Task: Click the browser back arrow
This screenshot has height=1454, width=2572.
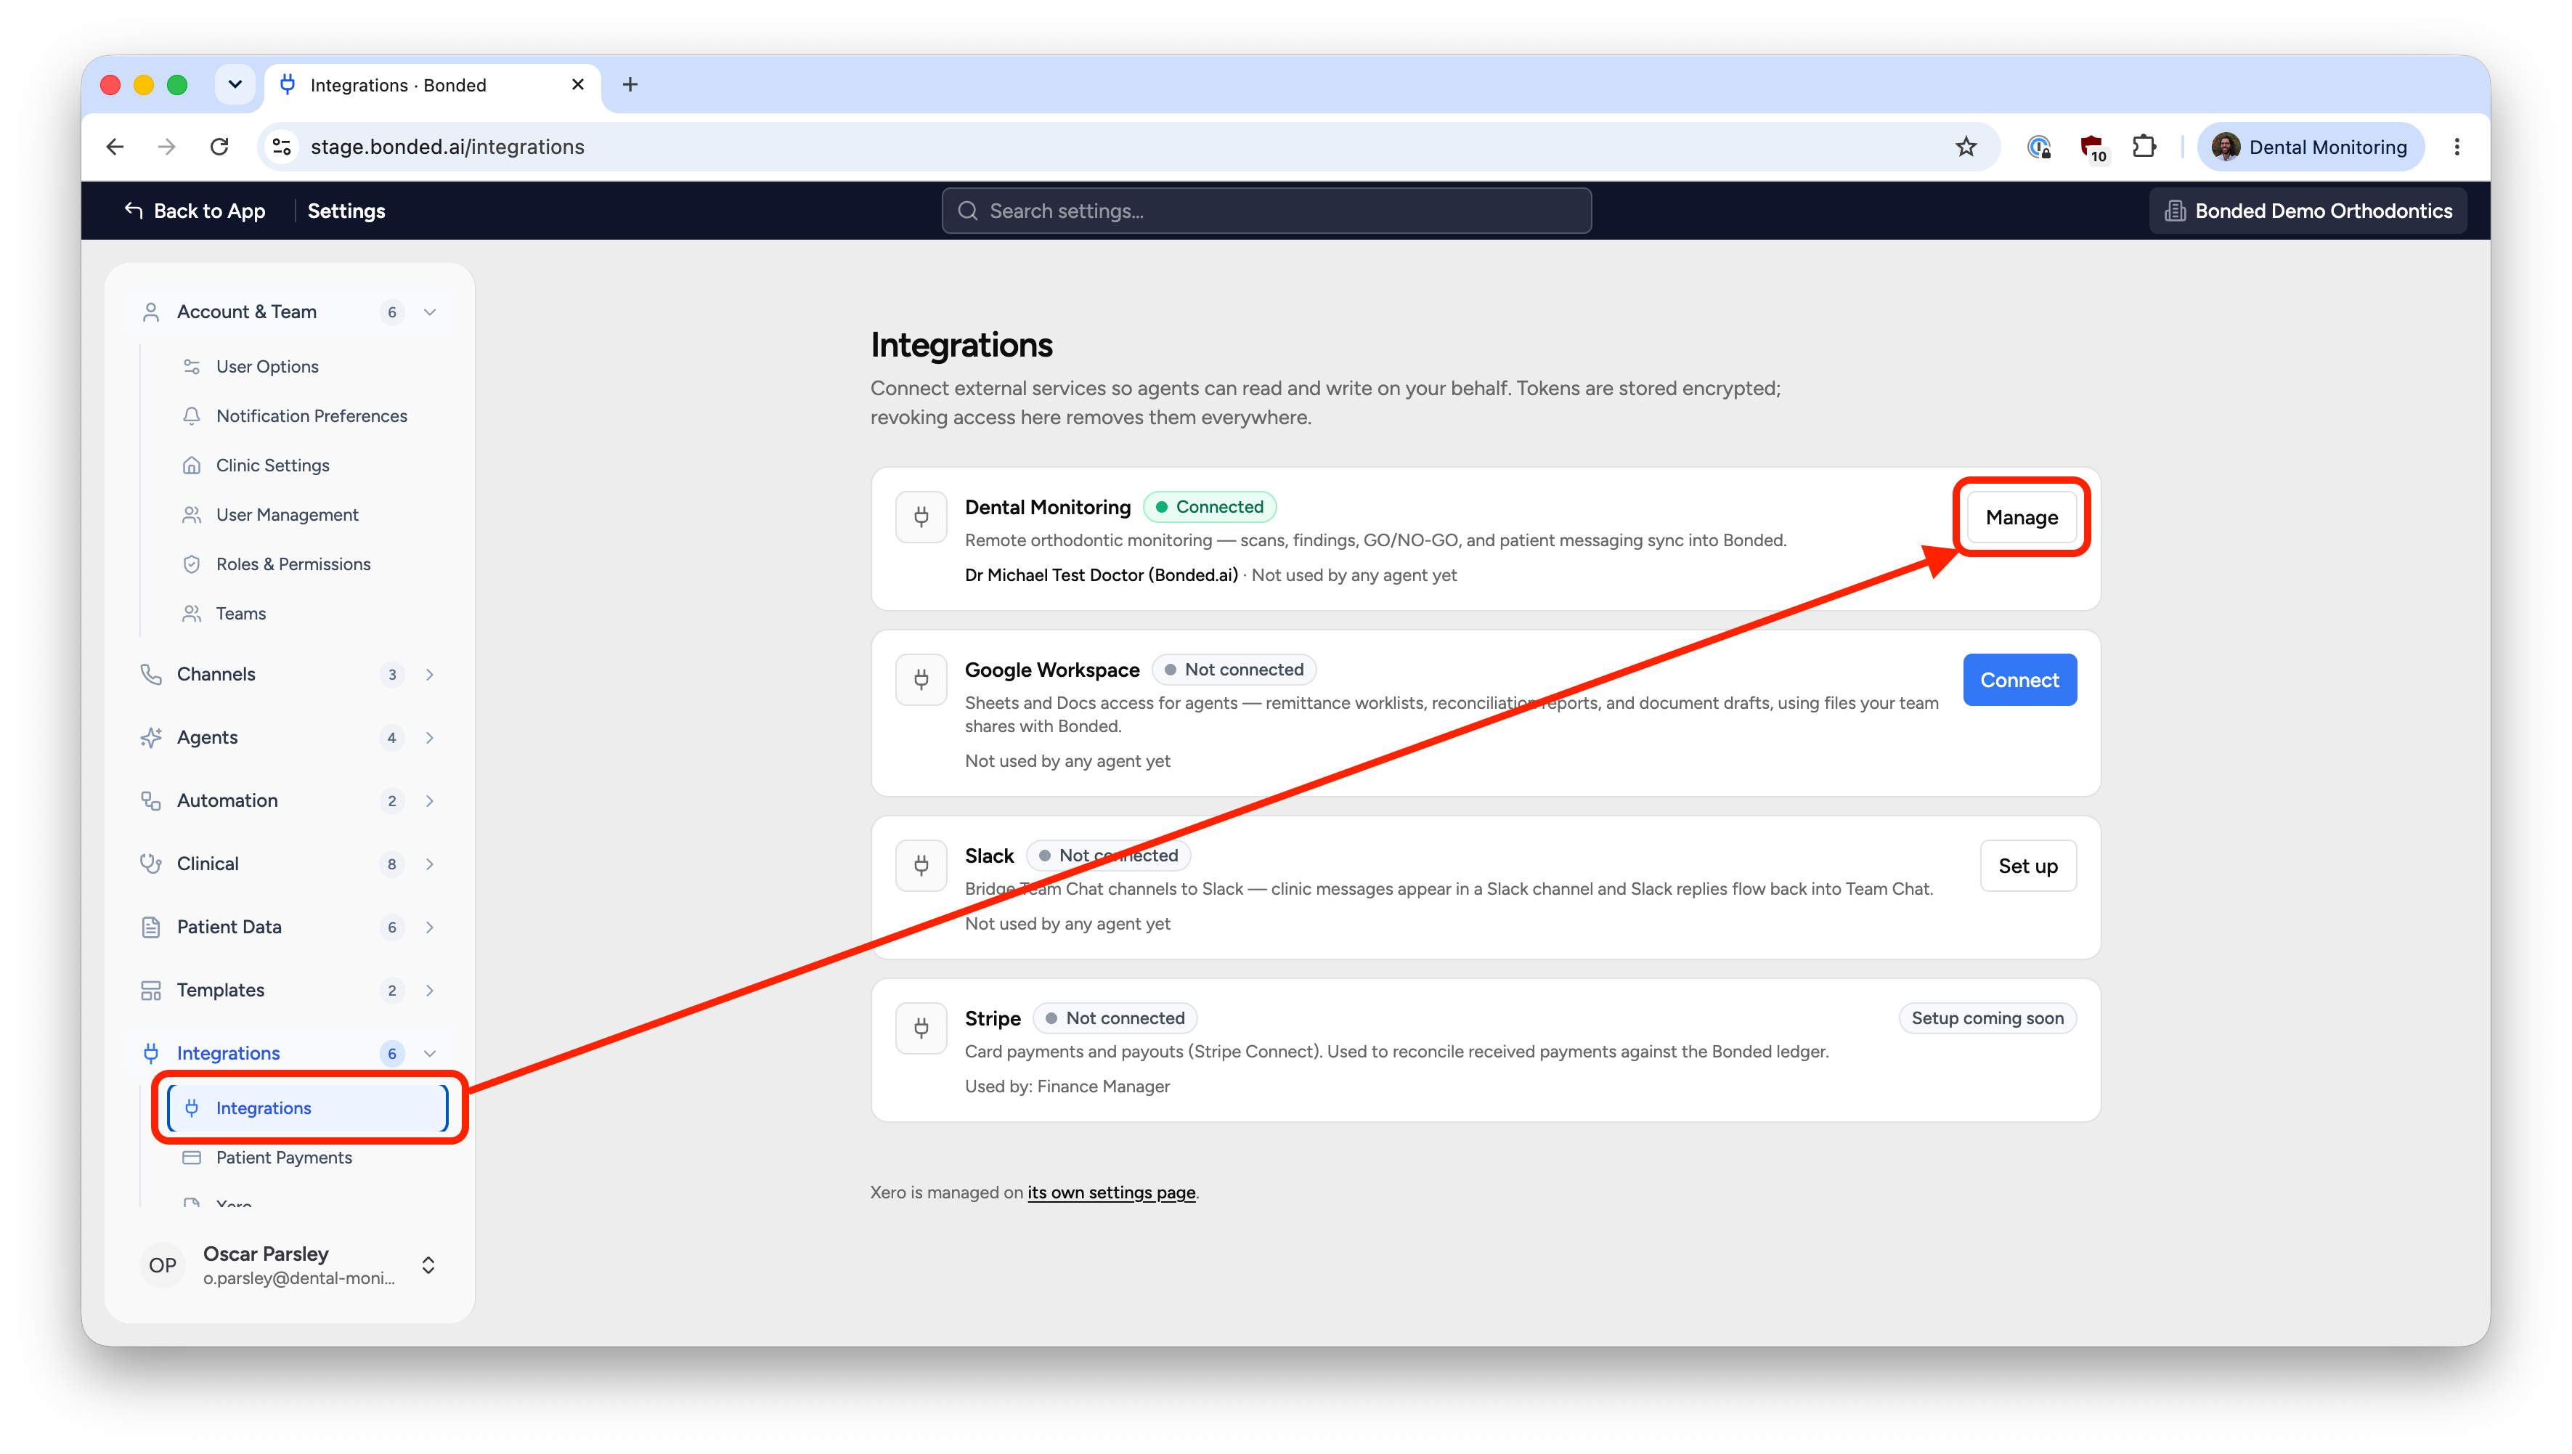Action: click(x=115, y=147)
